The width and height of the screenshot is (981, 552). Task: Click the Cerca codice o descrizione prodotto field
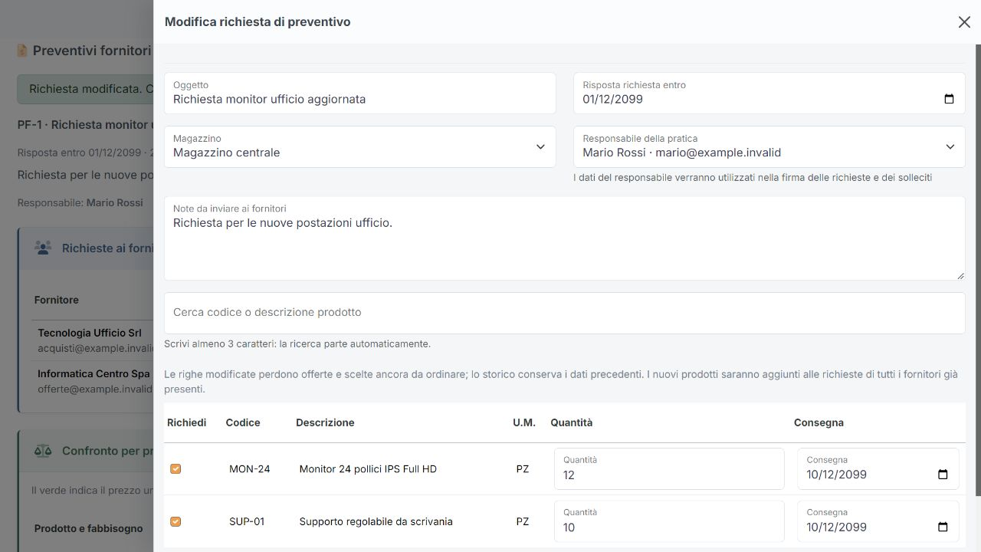pos(564,313)
